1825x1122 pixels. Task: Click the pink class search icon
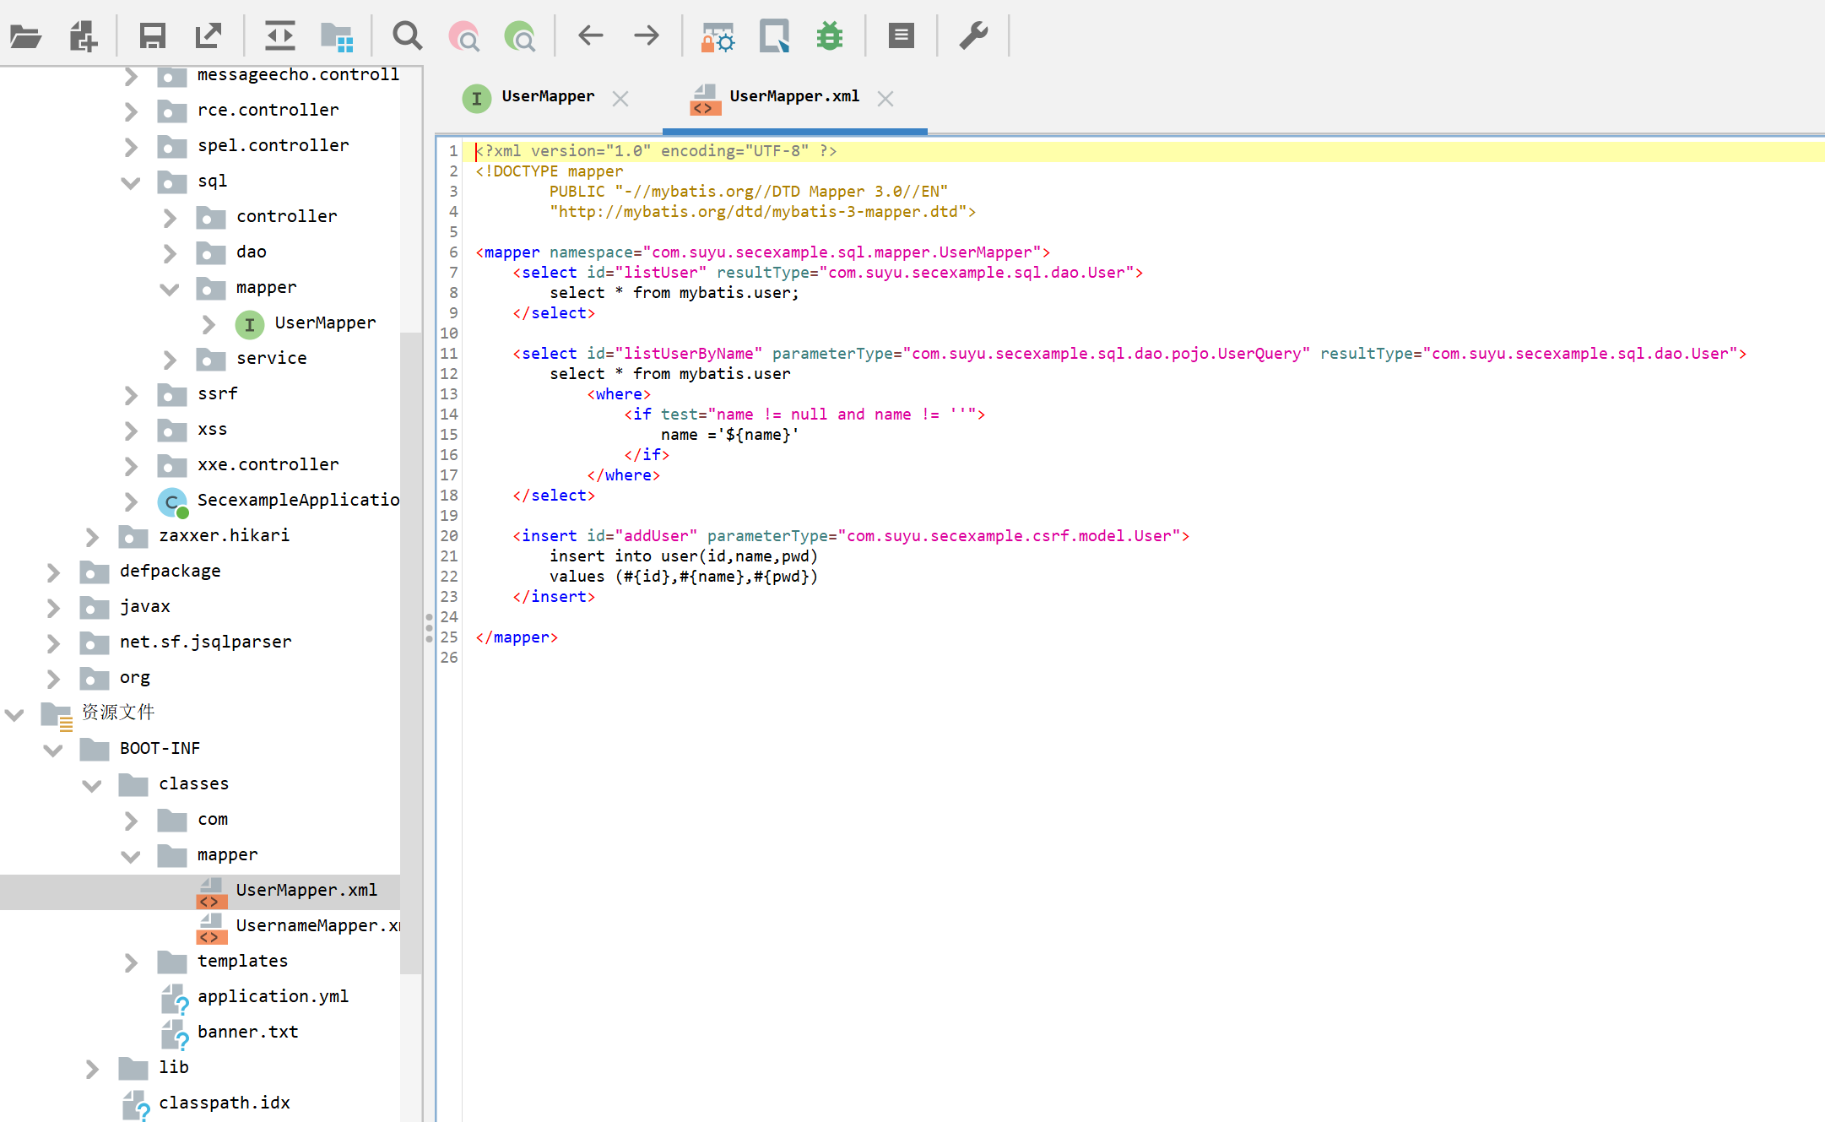(463, 36)
